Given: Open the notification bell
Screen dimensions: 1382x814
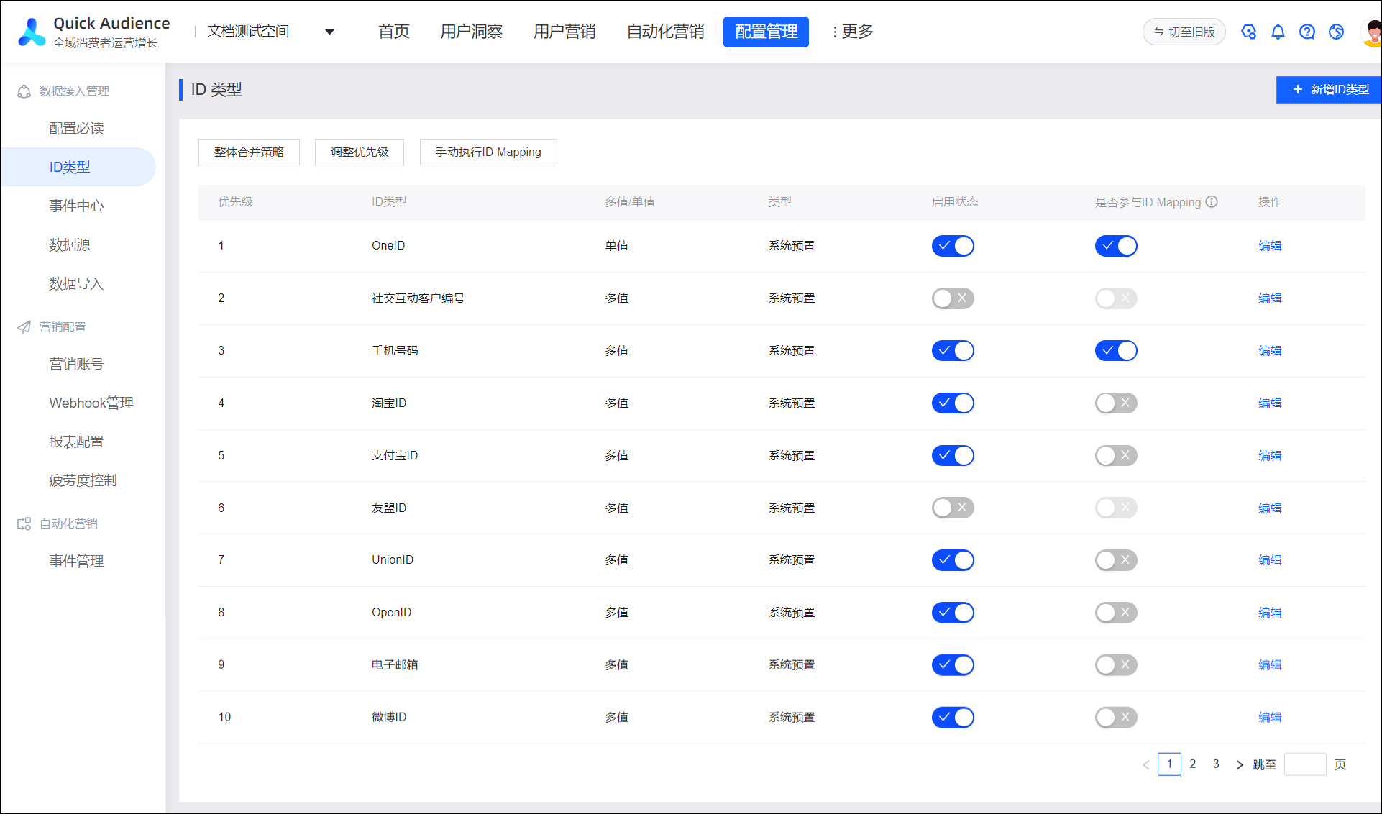Looking at the screenshot, I should click(1278, 32).
